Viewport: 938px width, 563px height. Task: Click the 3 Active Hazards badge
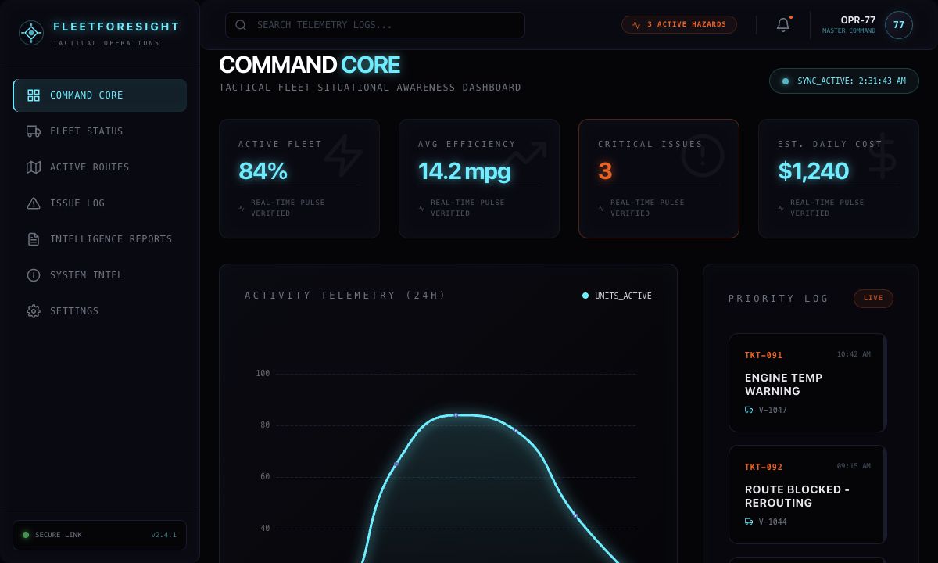tap(679, 25)
